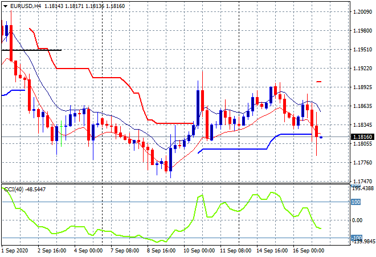This screenshot has width=376, height=257.
Task: Click the 2 Sep 16:00 time label
Action: tap(52, 251)
